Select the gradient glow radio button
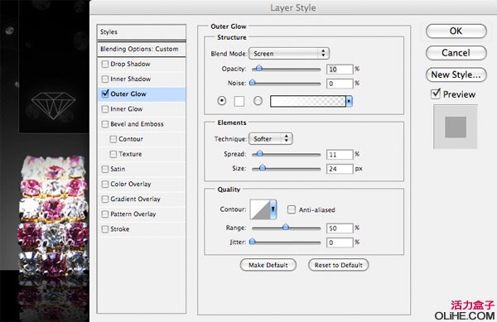Screen dimensions: 497x322 pyautogui.click(x=258, y=101)
